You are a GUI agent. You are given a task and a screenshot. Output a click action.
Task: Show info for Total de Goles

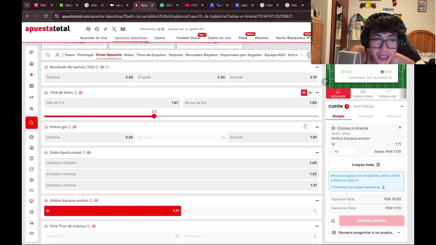click(76, 93)
